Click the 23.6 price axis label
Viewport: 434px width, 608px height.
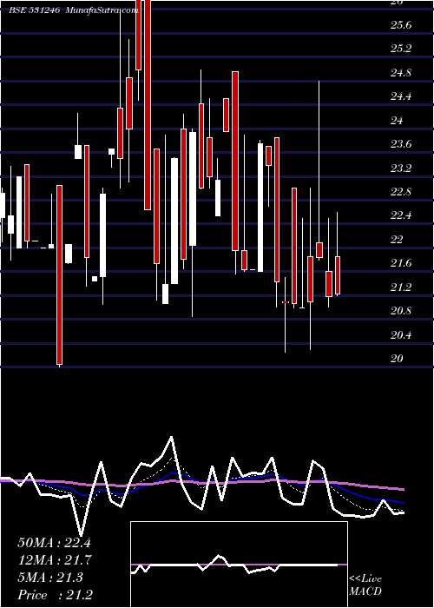pyautogui.click(x=401, y=144)
